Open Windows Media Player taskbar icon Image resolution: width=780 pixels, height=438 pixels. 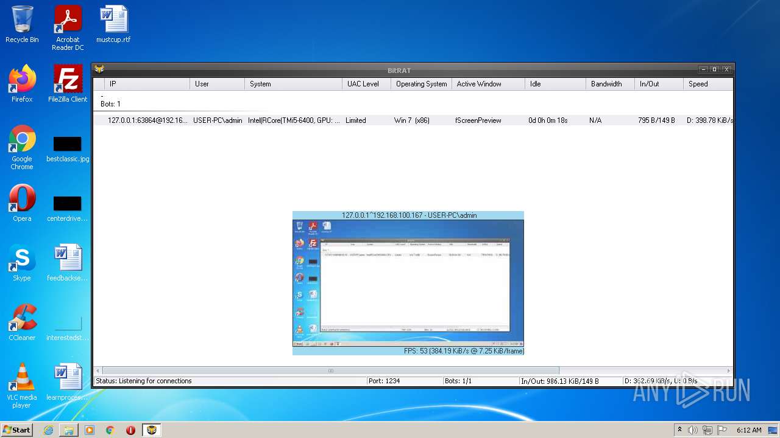coord(90,430)
